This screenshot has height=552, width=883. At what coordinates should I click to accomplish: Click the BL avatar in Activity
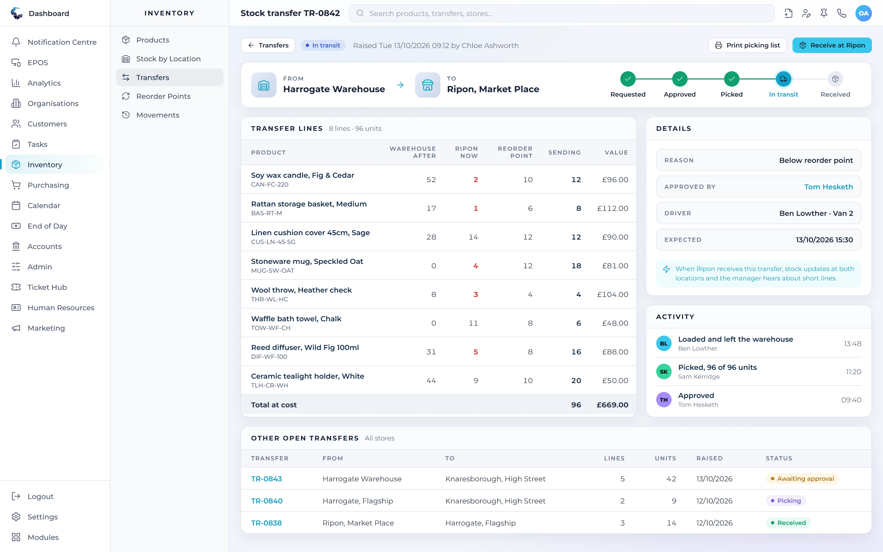pyautogui.click(x=664, y=344)
